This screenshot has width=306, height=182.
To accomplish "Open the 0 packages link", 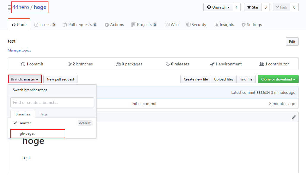I will [129, 64].
